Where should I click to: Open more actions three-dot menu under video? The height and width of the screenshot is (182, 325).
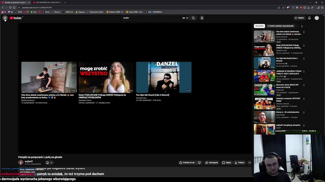(x=250, y=163)
